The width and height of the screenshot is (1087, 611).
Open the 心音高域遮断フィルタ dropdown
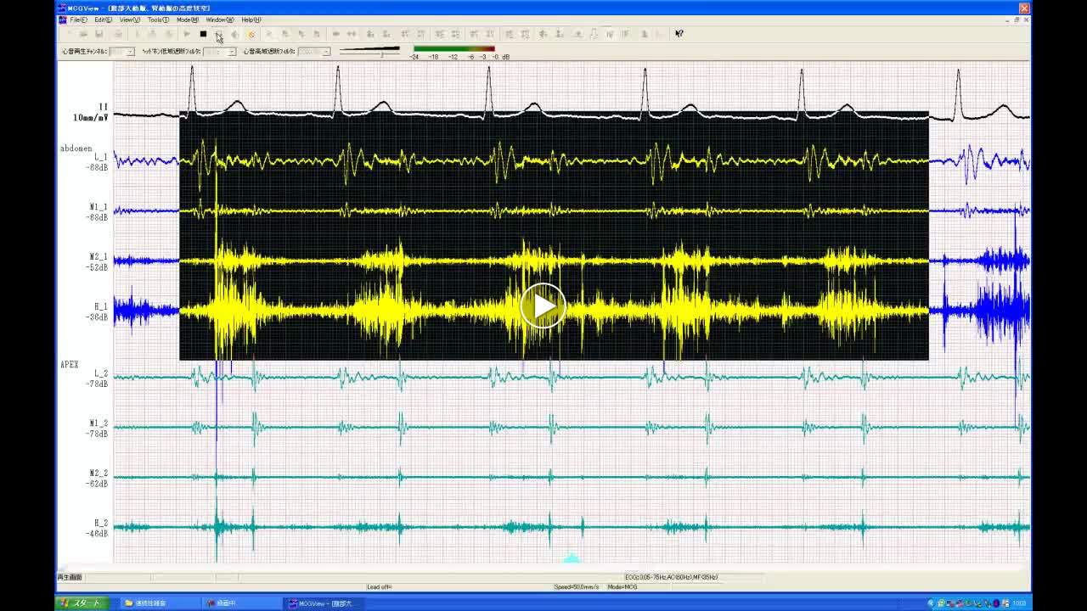point(326,52)
